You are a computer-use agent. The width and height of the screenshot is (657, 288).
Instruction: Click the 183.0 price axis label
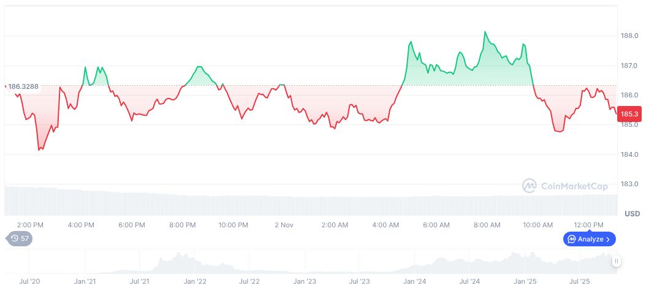(630, 184)
